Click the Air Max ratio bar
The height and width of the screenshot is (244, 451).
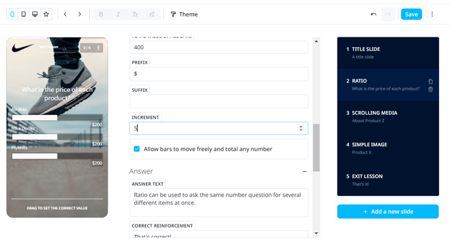pyautogui.click(x=57, y=117)
